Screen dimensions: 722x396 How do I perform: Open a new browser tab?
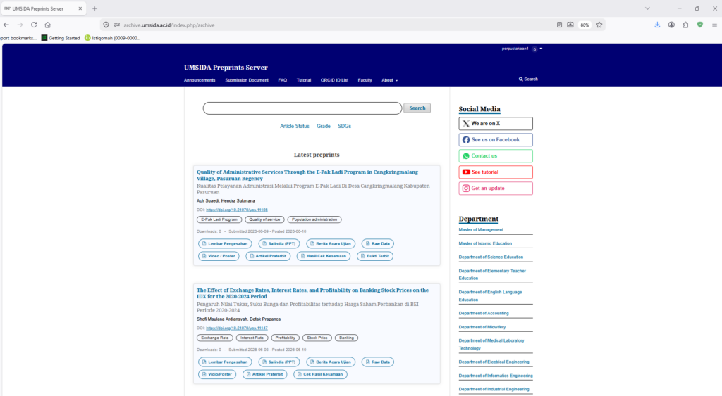coord(94,8)
